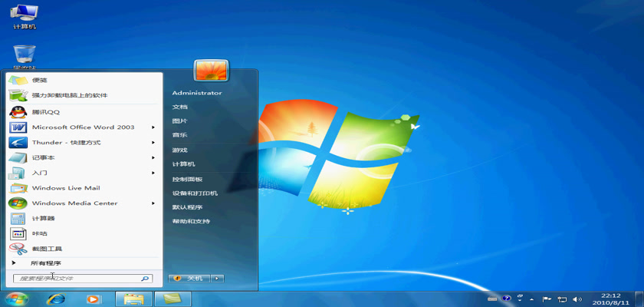Open Windows Media Player from taskbar
This screenshot has height=307, width=644.
click(x=93, y=299)
